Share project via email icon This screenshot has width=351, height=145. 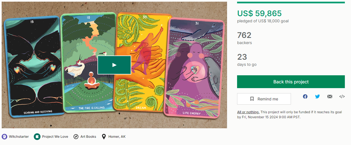point(330,96)
